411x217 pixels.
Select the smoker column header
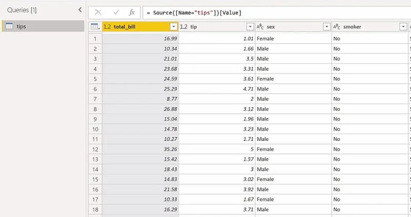[x=370, y=27]
